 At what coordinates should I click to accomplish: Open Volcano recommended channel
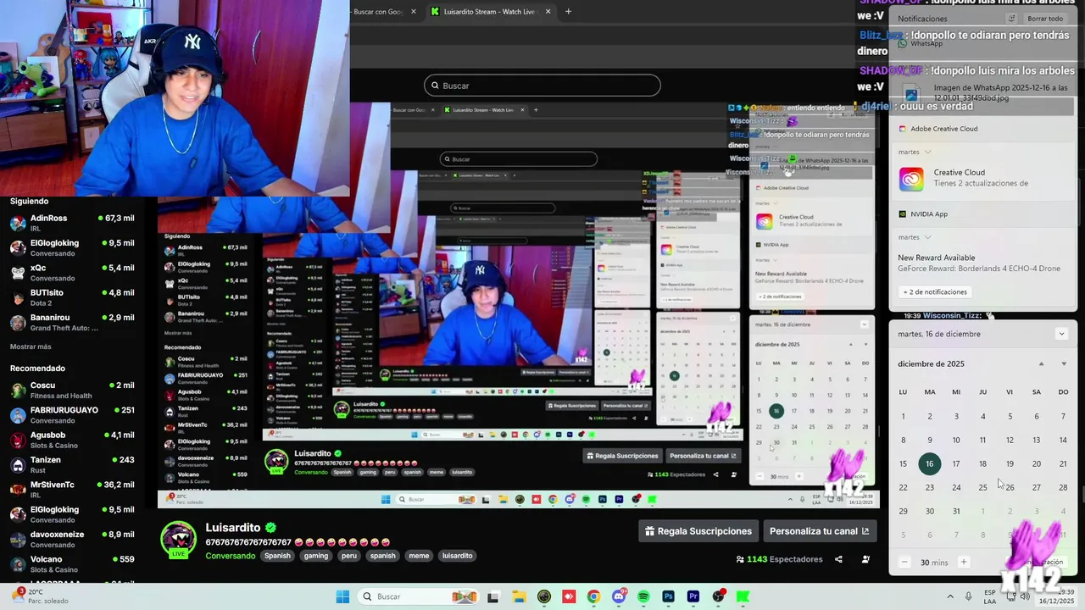click(x=72, y=563)
